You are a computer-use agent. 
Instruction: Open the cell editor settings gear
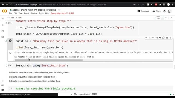click(160, 38)
